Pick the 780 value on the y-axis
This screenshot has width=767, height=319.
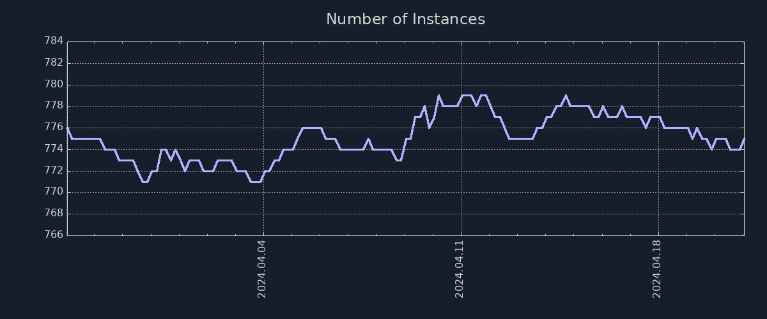[54, 84]
